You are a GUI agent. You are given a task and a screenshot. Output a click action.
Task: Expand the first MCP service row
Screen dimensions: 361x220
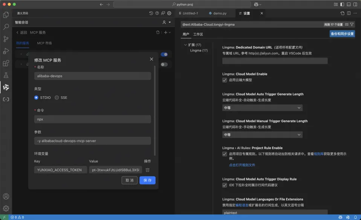[x=21, y=54]
